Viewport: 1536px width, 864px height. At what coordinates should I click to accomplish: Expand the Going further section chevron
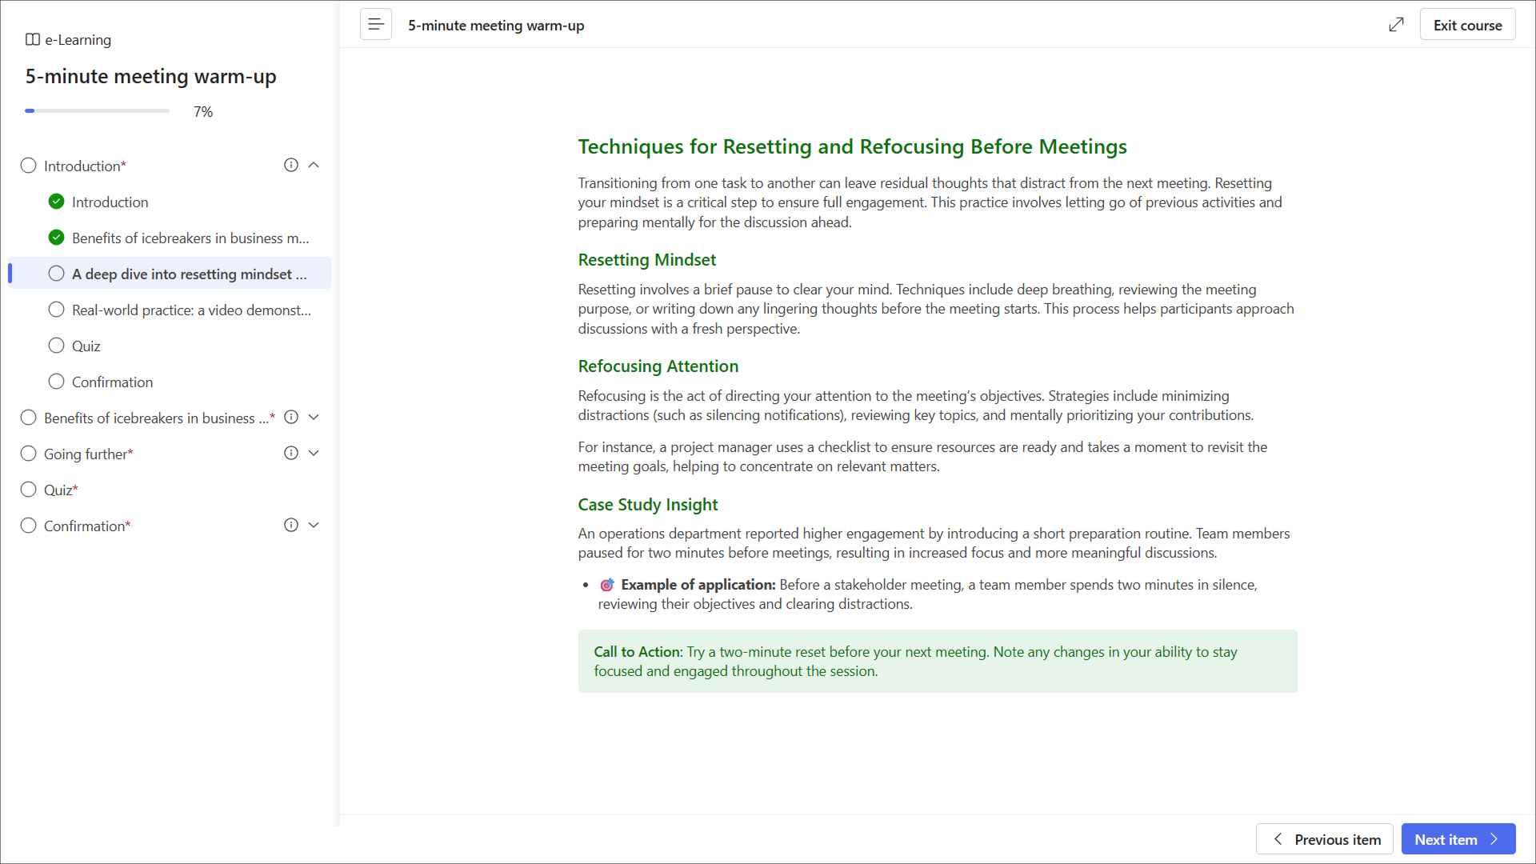pos(314,453)
